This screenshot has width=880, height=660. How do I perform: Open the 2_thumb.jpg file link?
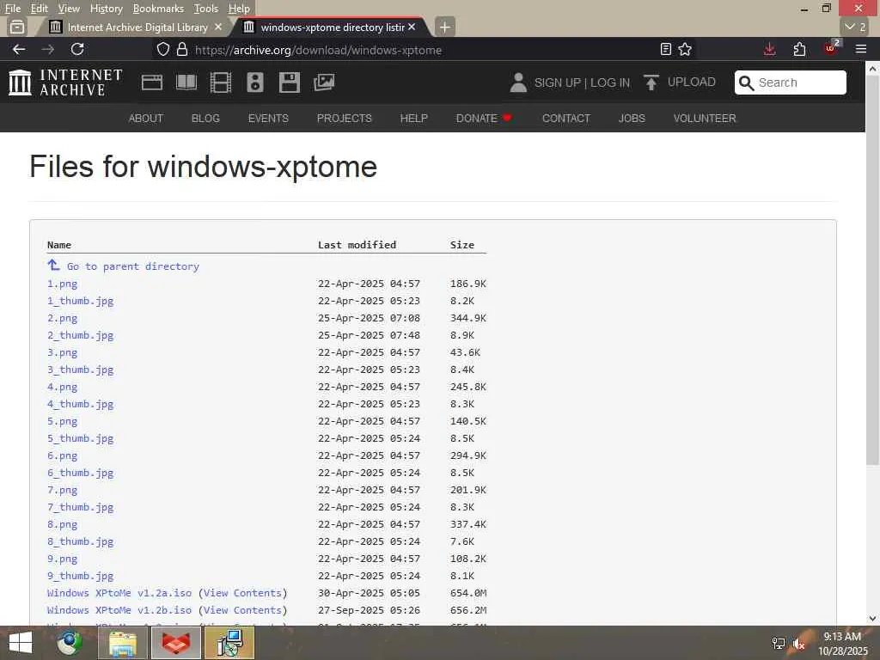tap(80, 336)
